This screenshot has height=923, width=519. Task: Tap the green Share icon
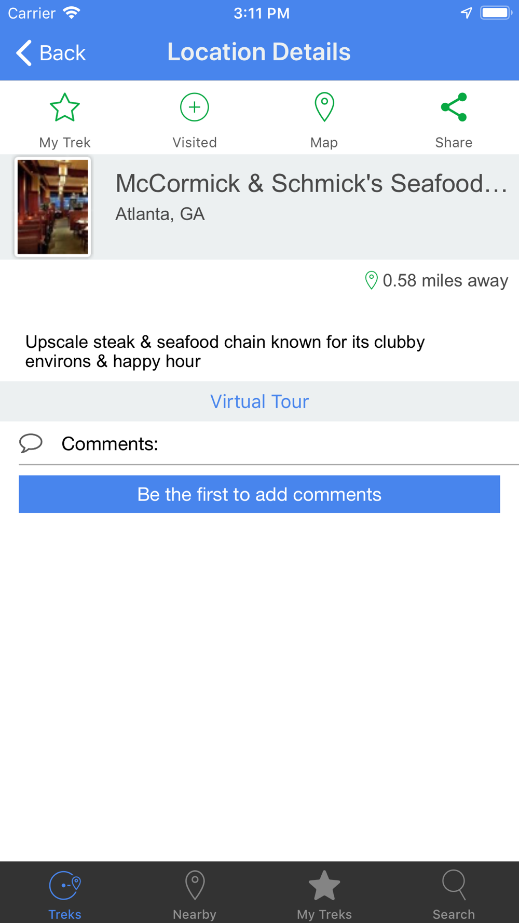(454, 107)
